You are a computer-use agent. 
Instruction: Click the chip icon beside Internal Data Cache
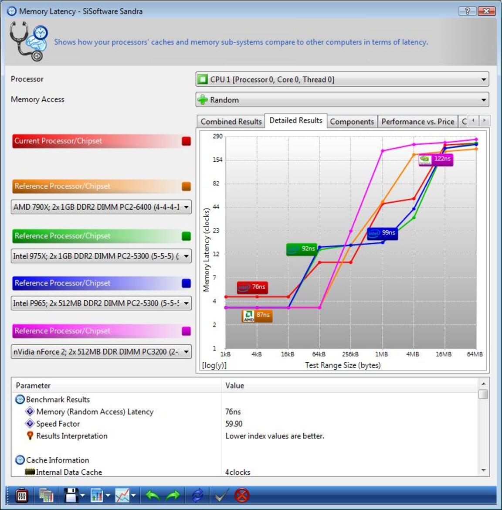click(x=30, y=472)
